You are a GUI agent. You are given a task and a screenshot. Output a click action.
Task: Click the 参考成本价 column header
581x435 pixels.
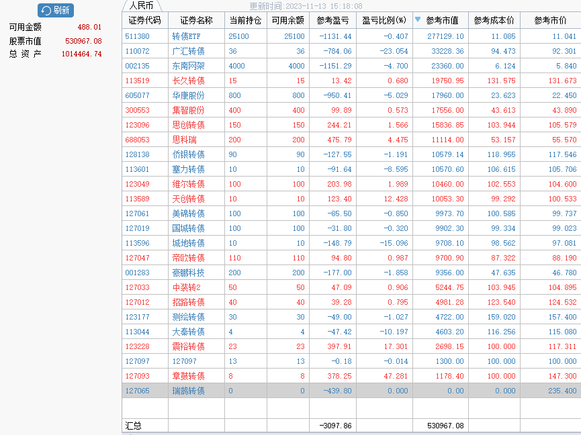click(x=494, y=20)
